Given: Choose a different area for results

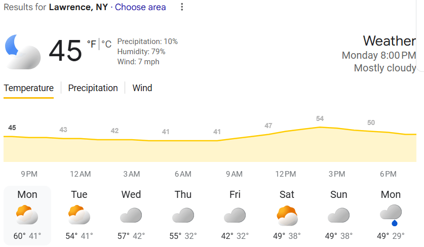Looking at the screenshot, I should coord(140,7).
